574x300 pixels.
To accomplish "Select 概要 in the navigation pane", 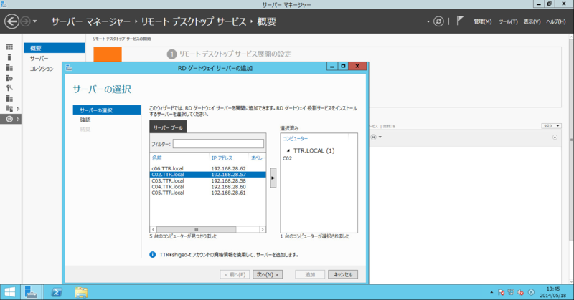I will coord(55,48).
